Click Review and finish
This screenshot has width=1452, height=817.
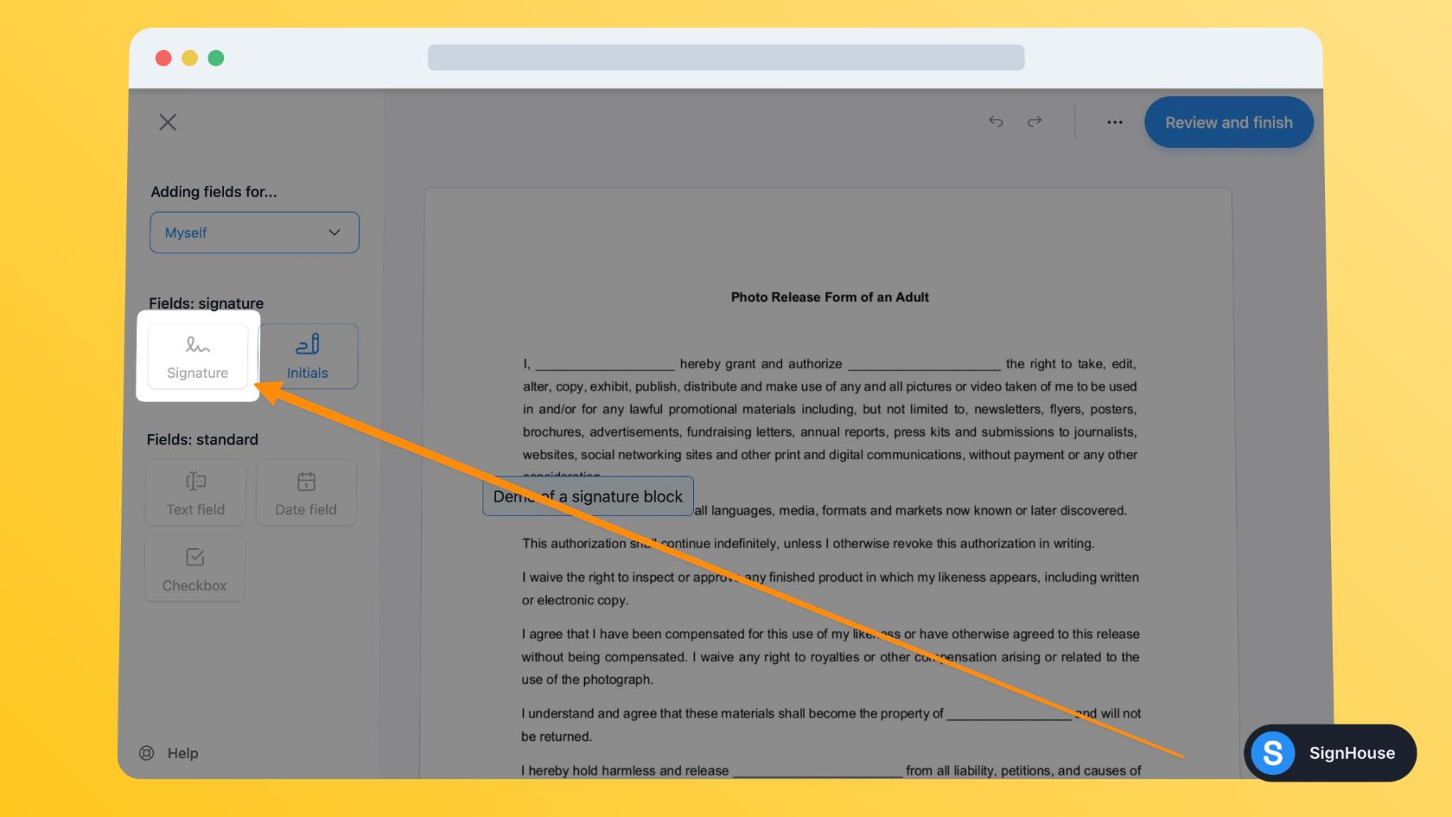(x=1228, y=122)
